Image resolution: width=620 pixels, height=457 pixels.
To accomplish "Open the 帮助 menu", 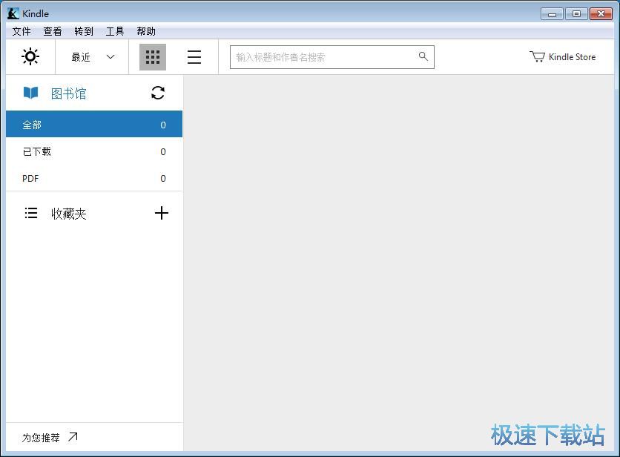I will click(145, 31).
